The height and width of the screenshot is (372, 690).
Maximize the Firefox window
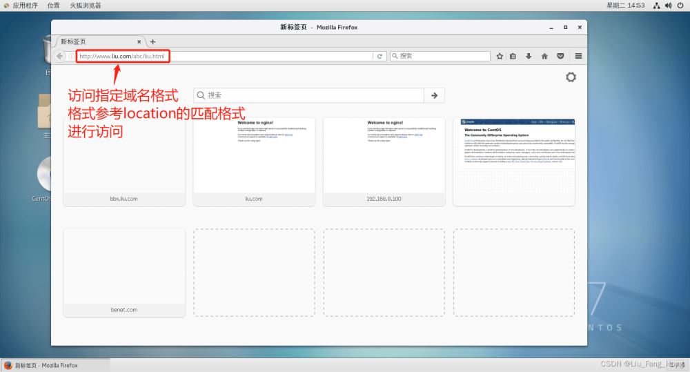pos(566,28)
